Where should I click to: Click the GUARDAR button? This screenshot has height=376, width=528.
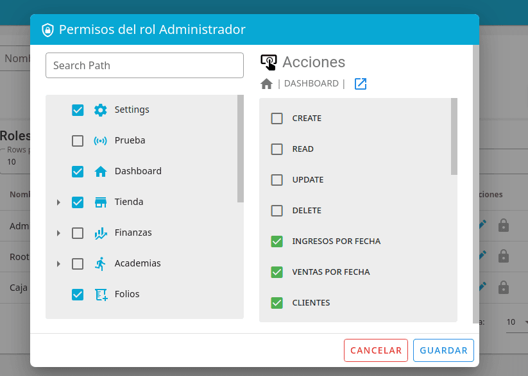443,350
